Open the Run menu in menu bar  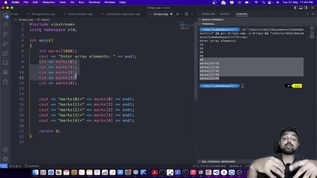point(81,2)
